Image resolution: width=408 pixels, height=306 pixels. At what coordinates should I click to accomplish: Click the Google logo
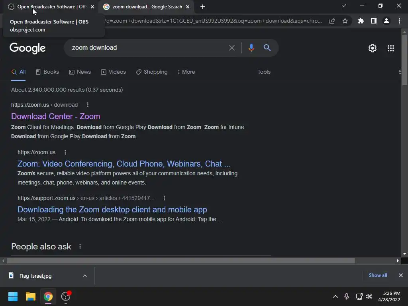[x=27, y=48]
